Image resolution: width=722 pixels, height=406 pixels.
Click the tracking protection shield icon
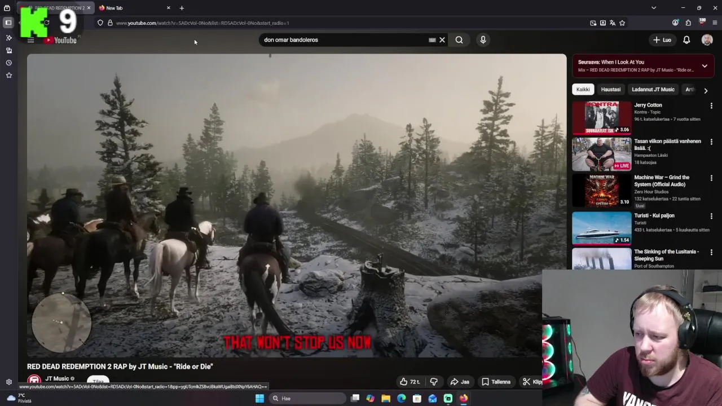point(100,23)
